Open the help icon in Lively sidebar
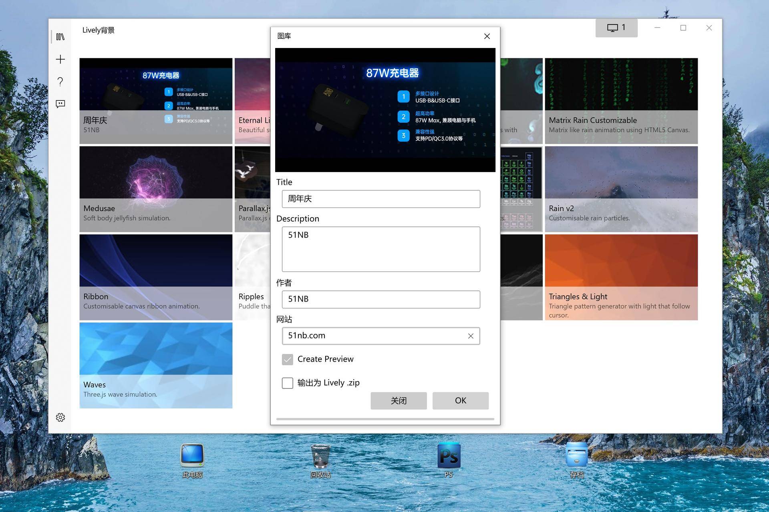 [60, 81]
